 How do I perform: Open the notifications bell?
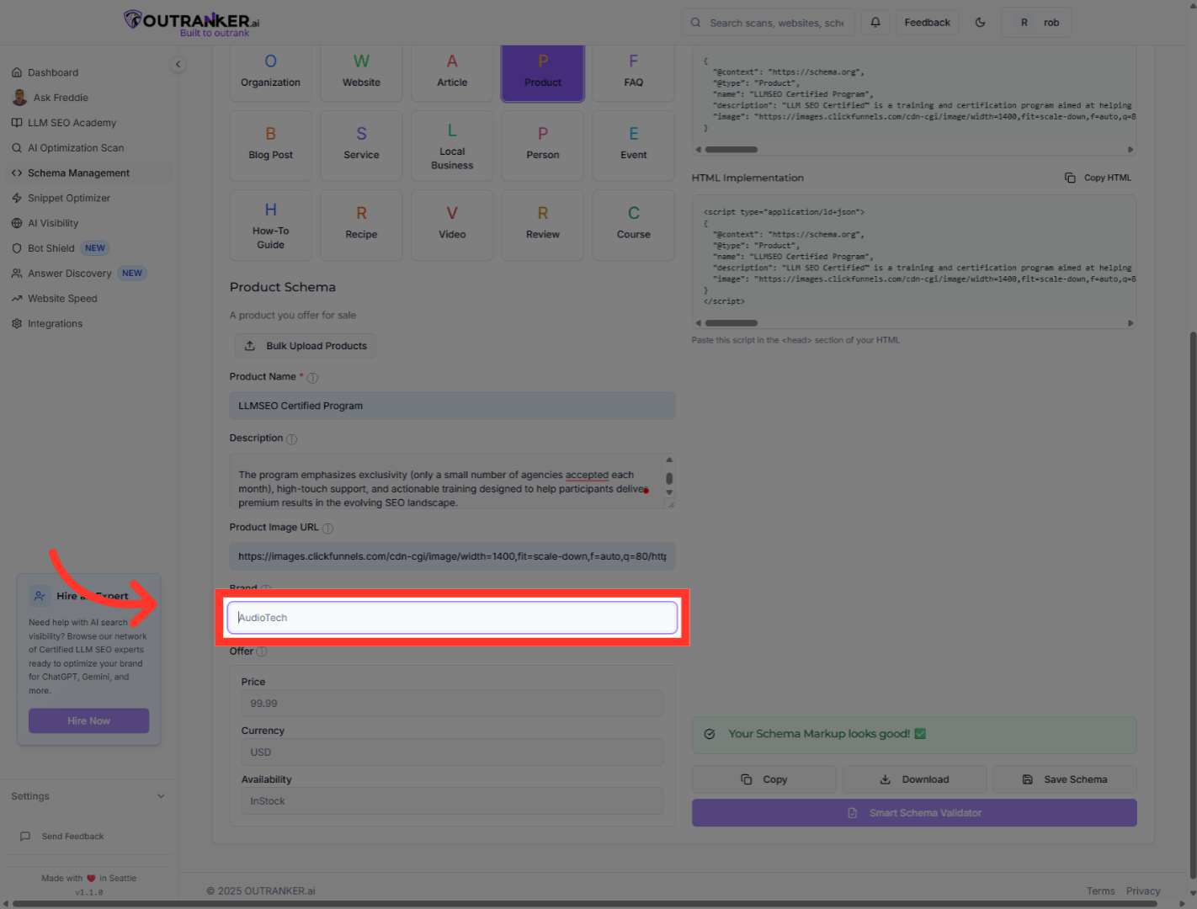click(875, 23)
